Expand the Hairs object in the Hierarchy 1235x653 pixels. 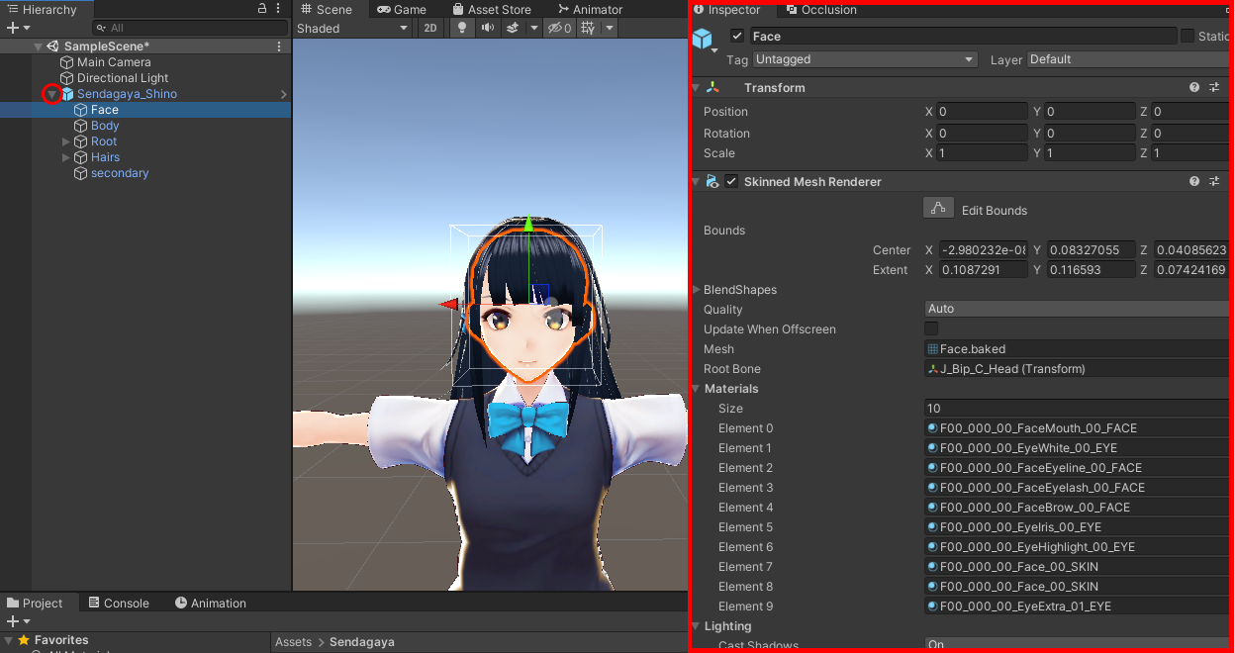click(66, 157)
